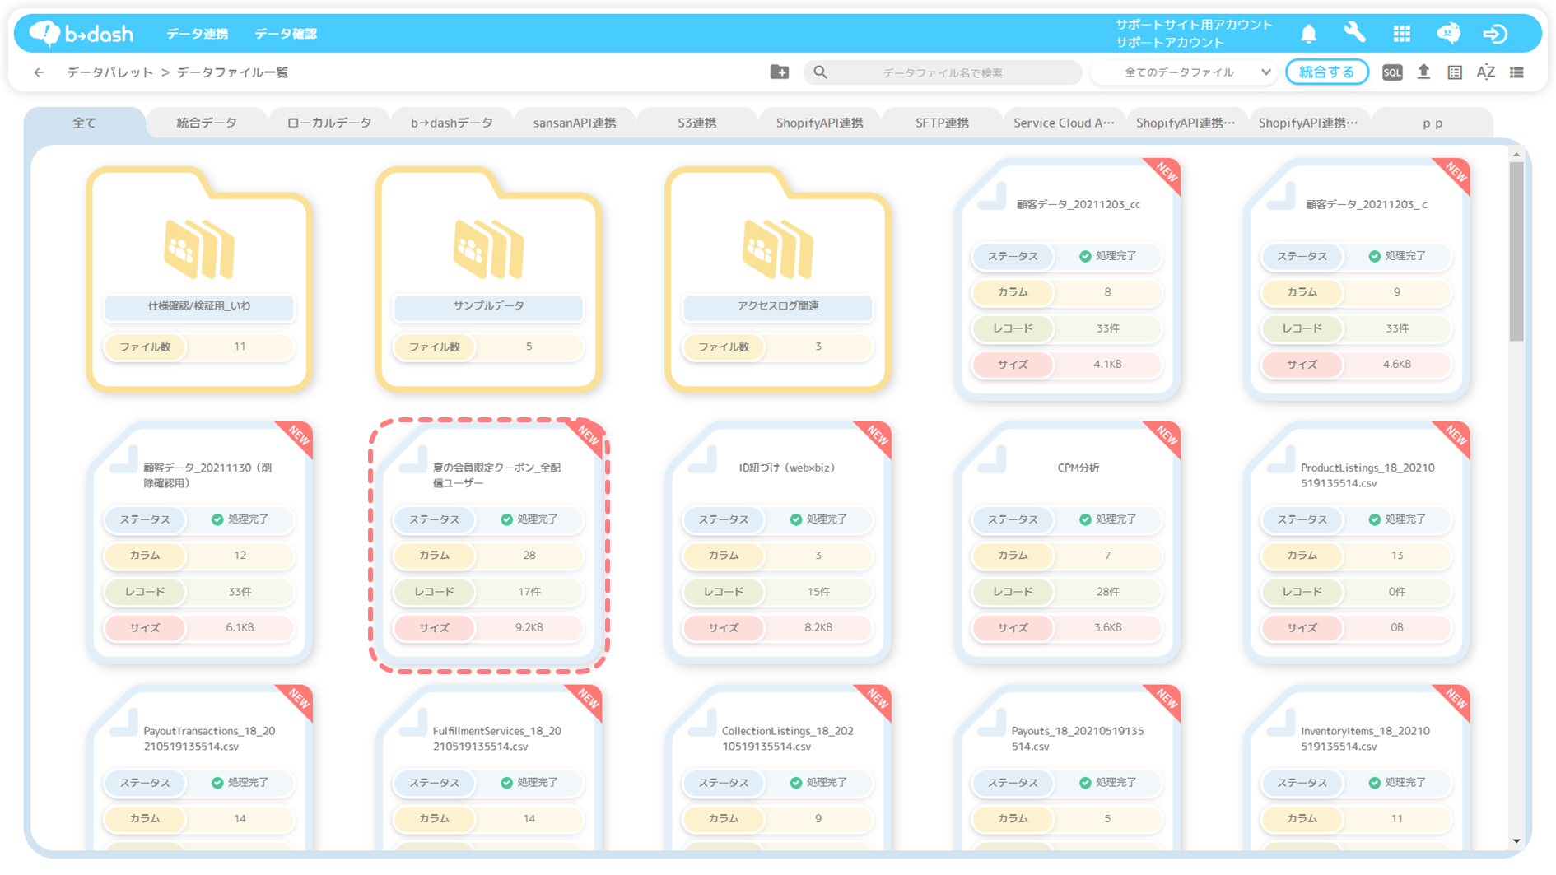The height and width of the screenshot is (875, 1556).
Task: Click the データファイル一覧 breadcrumb text
Action: pyautogui.click(x=232, y=72)
